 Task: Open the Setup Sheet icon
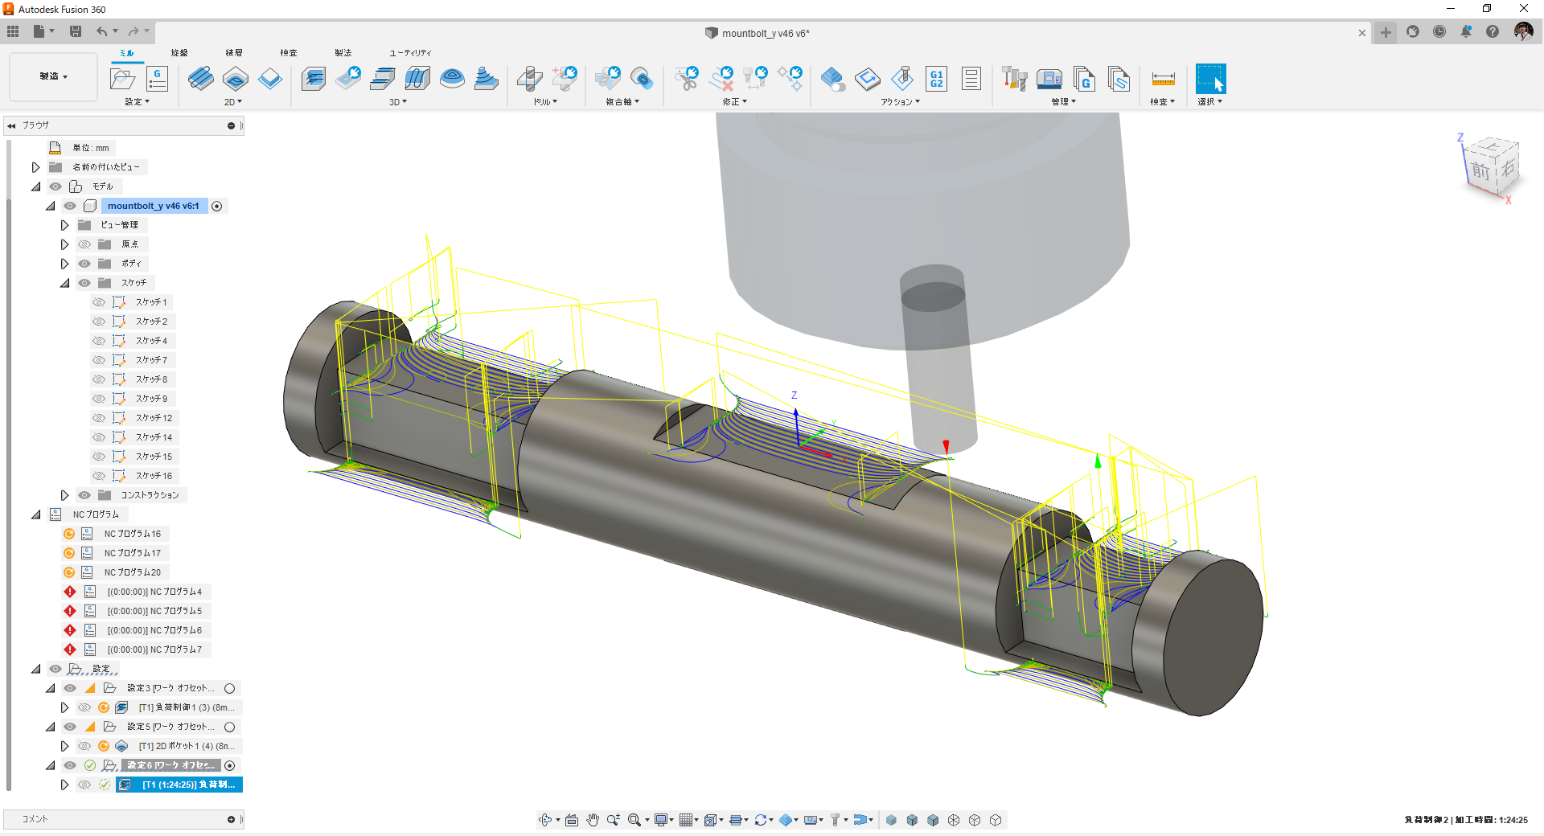(x=971, y=79)
